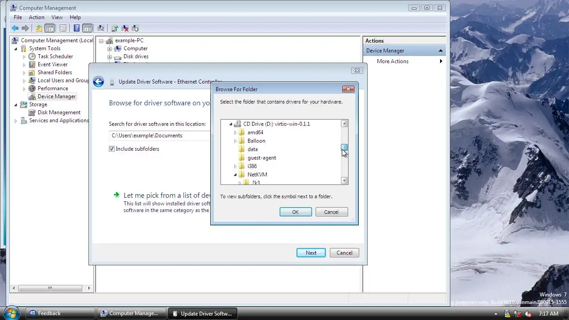Expand the Task Scheduler node
The height and width of the screenshot is (320, 569).
[24, 56]
